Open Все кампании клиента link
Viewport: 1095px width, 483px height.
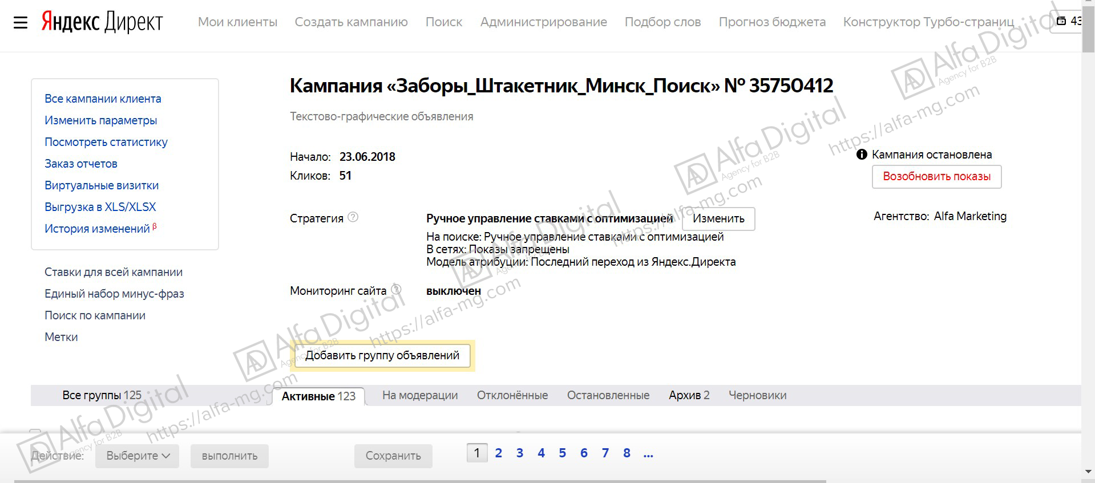click(103, 99)
